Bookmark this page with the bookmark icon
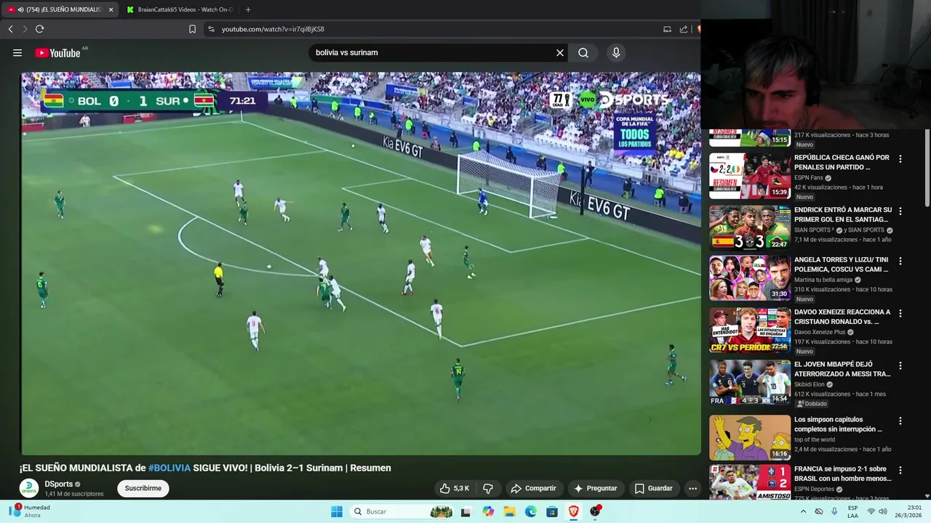The image size is (931, 523). tap(192, 29)
